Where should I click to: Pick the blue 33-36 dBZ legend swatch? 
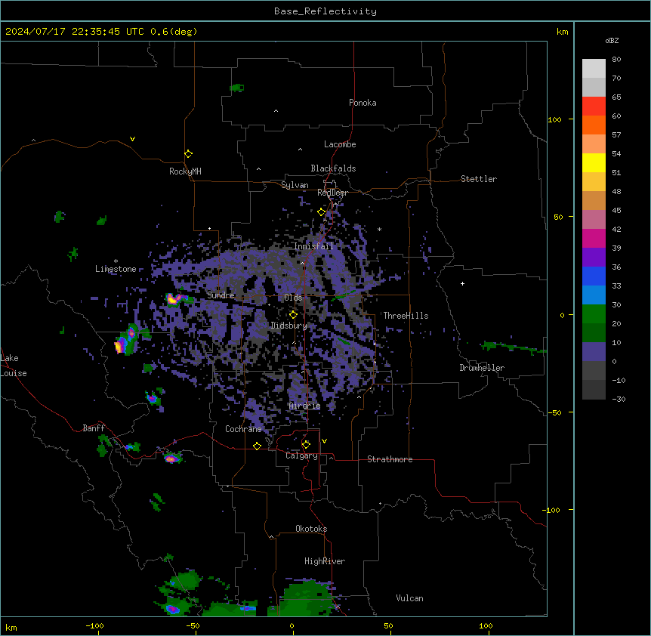594,276
